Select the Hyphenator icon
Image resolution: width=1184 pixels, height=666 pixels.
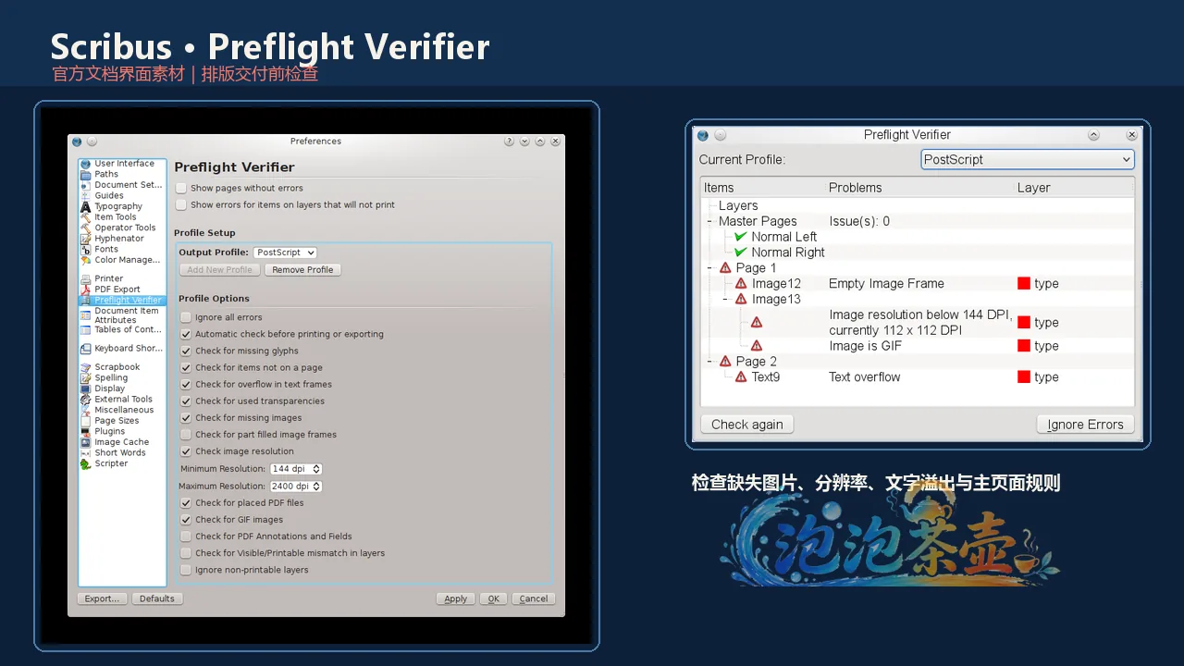pyautogui.click(x=86, y=239)
